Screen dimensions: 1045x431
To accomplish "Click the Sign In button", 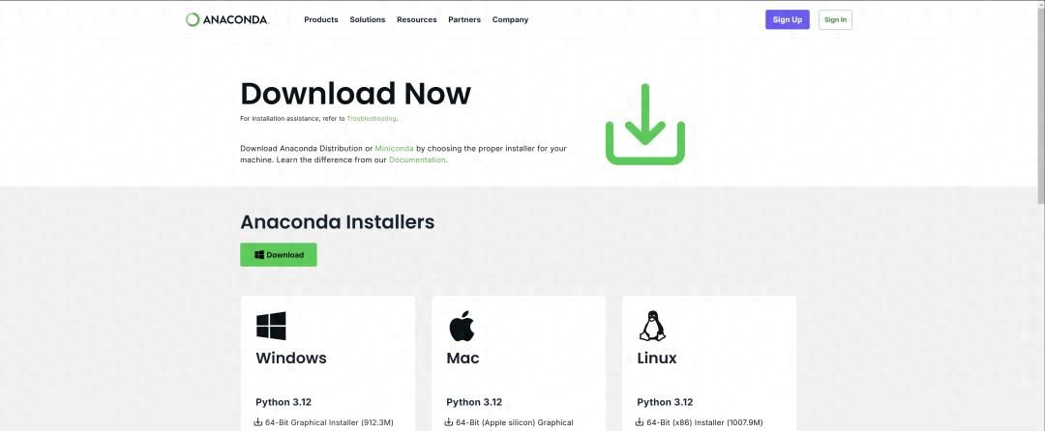I will pos(835,19).
